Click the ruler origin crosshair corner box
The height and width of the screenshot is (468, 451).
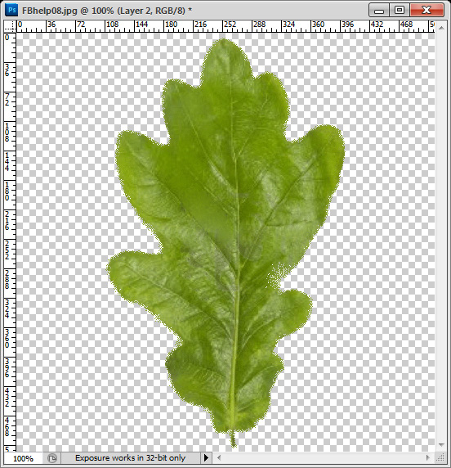click(10, 26)
